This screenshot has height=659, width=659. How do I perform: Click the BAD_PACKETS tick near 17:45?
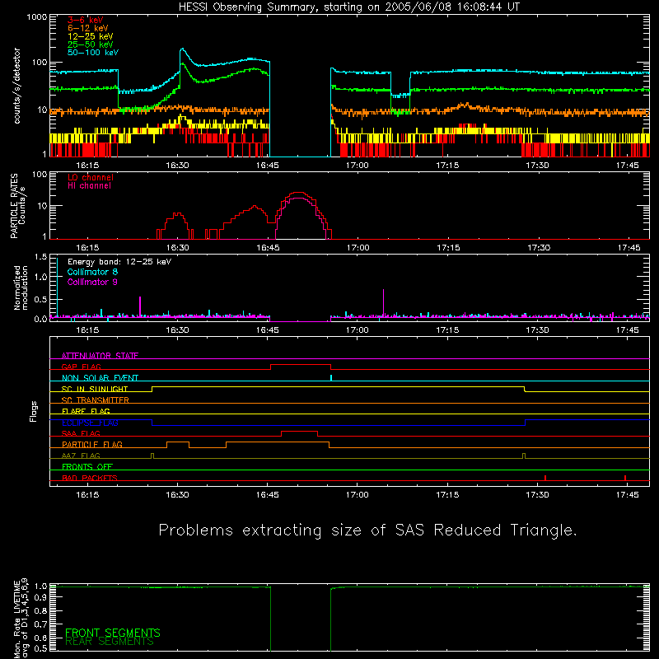[x=625, y=478]
